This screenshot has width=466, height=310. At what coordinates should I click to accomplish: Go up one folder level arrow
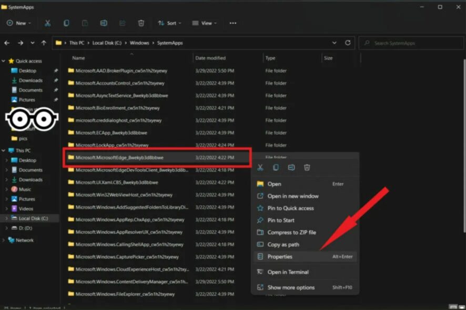tap(44, 43)
